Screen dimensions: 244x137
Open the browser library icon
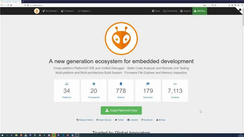[x=232, y=5]
